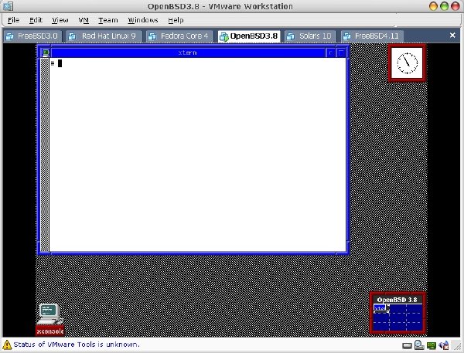Screen dimensions: 464x353
Task: Switch to the FreeBSD4.11 tab
Action: [372, 36]
